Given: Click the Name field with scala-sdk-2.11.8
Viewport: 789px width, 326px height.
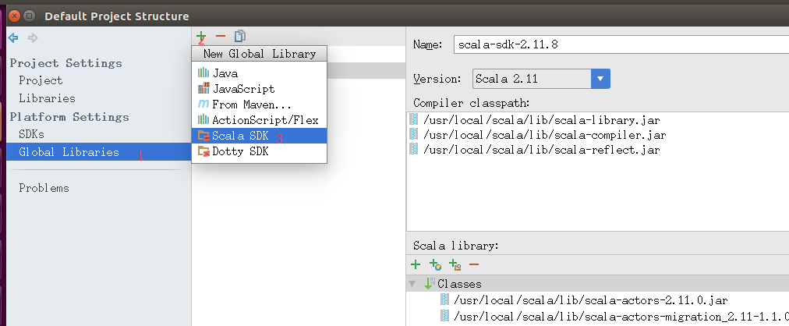Looking at the screenshot, I should [x=621, y=44].
